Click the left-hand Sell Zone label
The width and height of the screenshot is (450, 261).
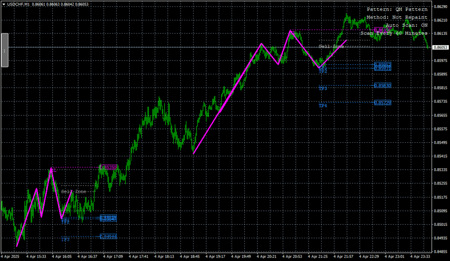click(74, 192)
